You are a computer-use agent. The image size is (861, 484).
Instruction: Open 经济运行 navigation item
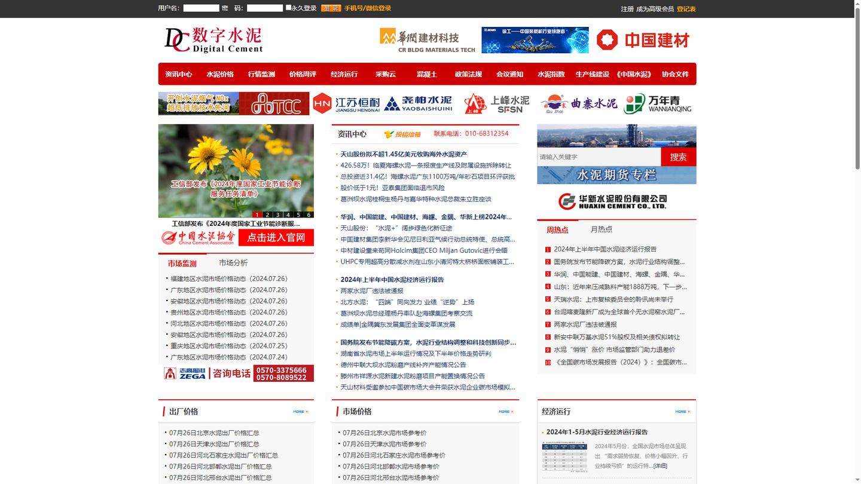(344, 75)
